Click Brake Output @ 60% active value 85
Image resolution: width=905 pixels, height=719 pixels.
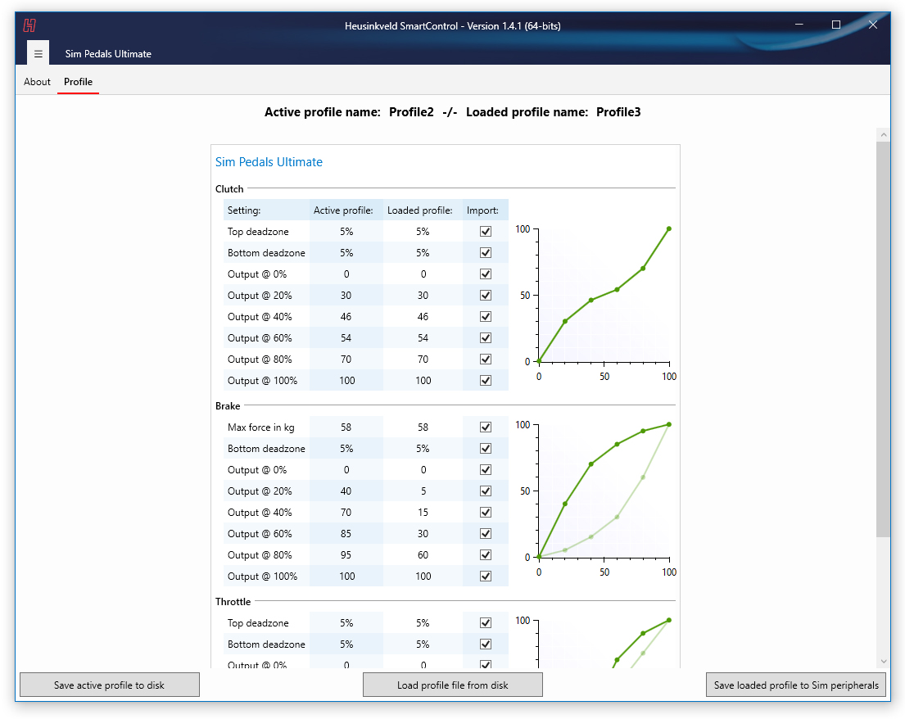click(346, 534)
